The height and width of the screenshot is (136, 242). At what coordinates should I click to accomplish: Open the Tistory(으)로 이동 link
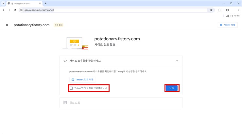[82, 80]
